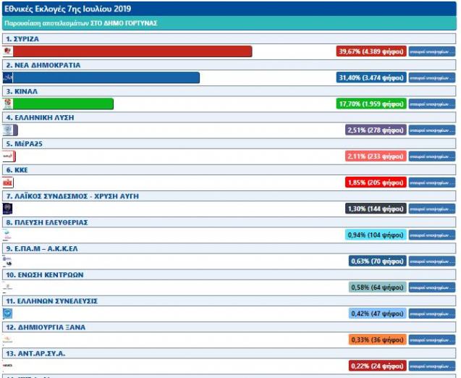Viewport: 461px width, 378px height.
Task: Click the red ΣΥΡΙΖΑ result bar
Action: (132, 51)
